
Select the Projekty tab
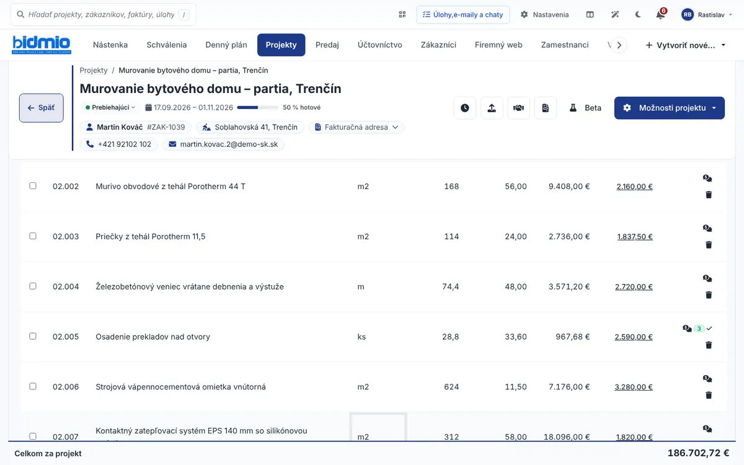281,45
